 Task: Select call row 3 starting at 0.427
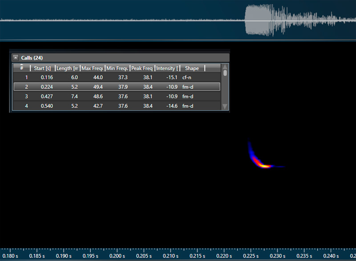117,96
